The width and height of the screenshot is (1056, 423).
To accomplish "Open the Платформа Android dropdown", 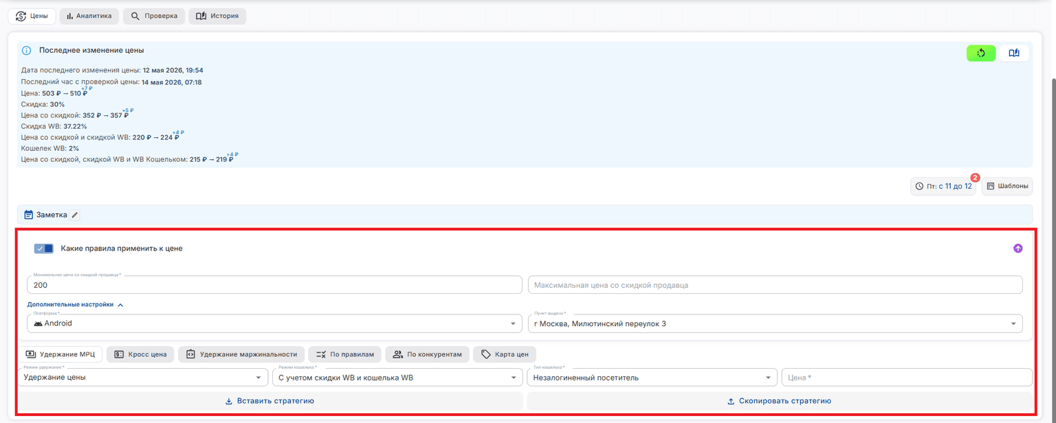I will click(x=274, y=323).
